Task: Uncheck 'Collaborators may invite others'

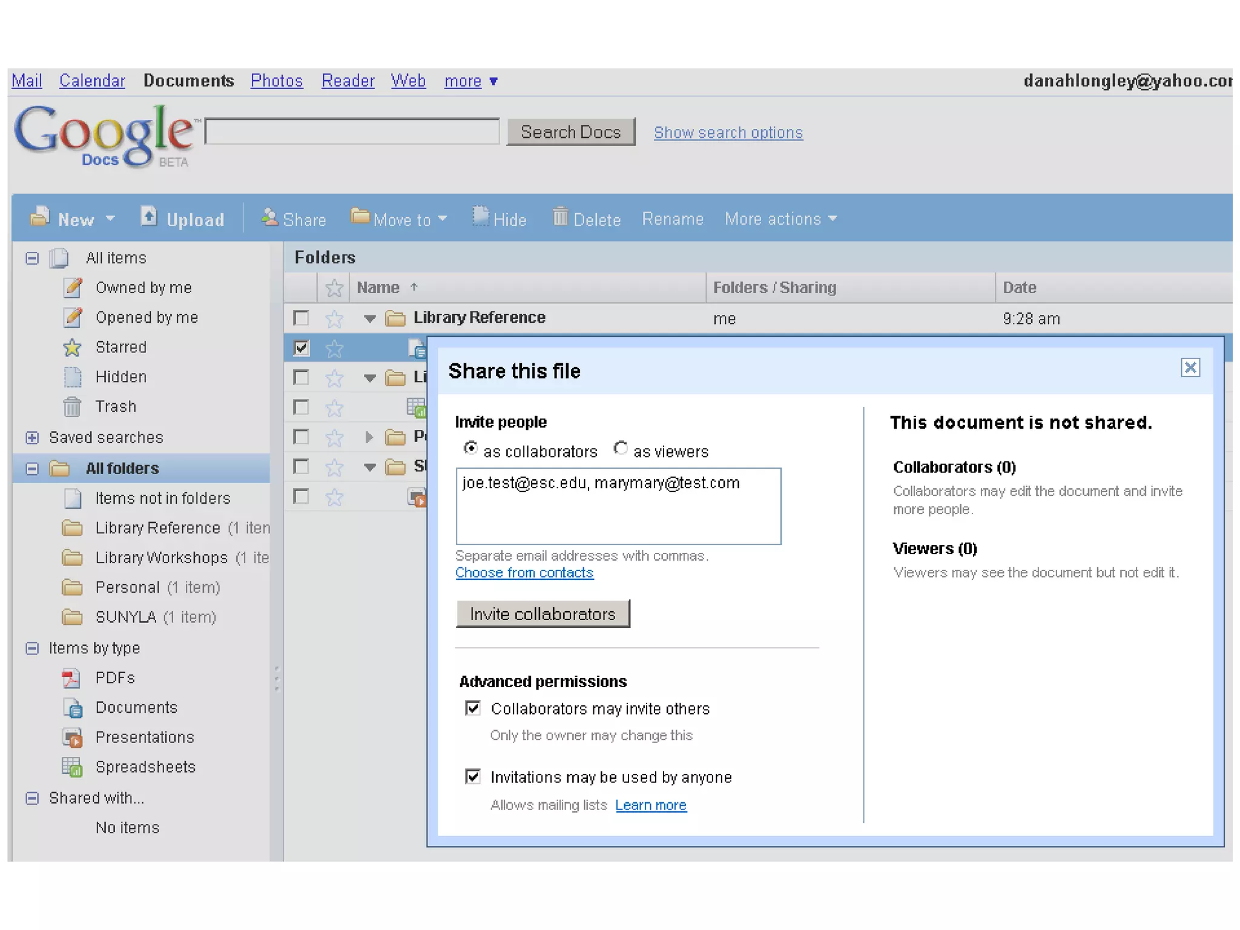Action: point(473,708)
